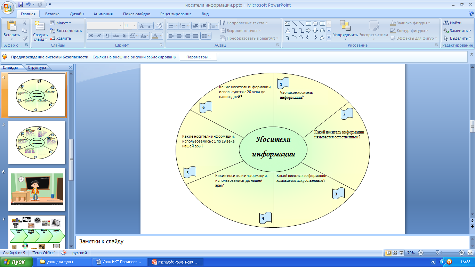475x267 pixels.
Task: Select the rectangle shape in gallery
Action: (x=308, y=24)
